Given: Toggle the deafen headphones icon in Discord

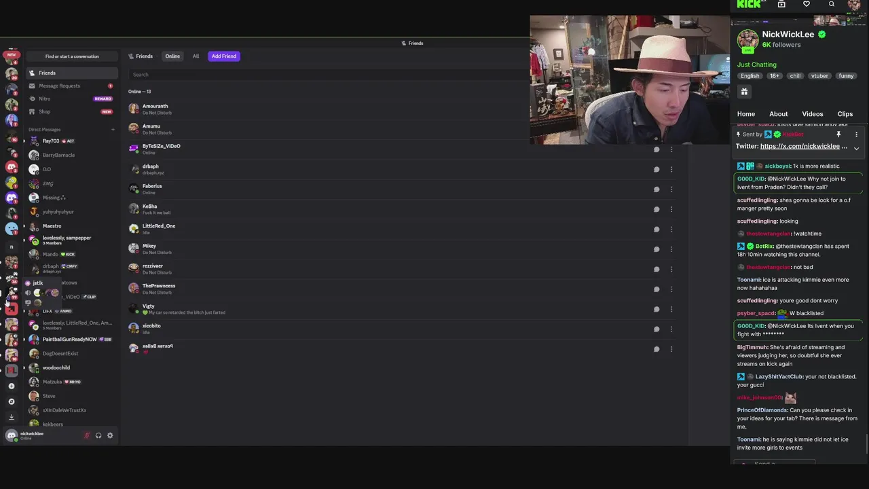Looking at the screenshot, I should (x=98, y=435).
